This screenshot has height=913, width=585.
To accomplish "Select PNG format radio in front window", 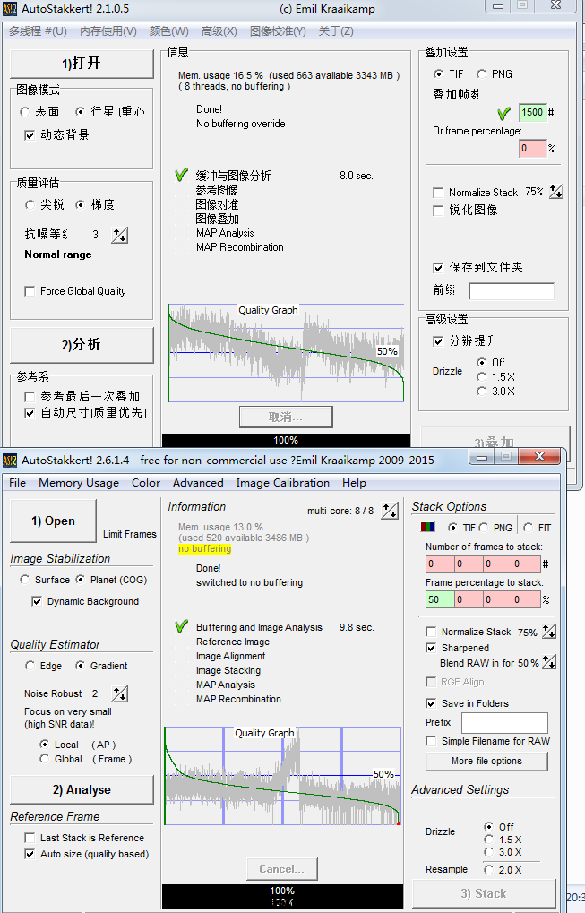I will (x=483, y=527).
